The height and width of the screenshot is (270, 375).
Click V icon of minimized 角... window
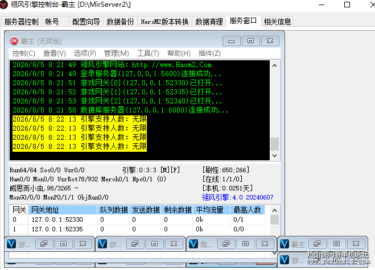(x=193, y=244)
